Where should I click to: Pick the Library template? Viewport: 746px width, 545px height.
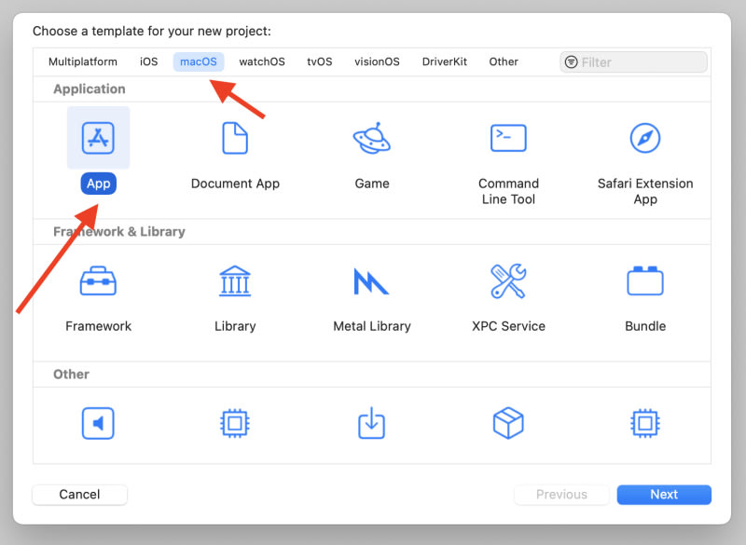pos(235,281)
